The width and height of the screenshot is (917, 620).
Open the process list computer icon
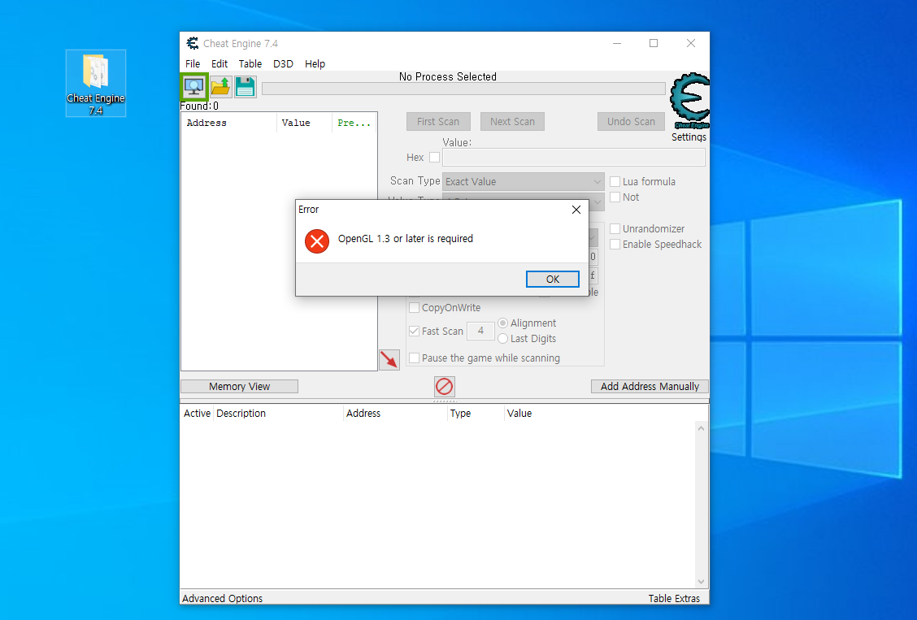click(x=193, y=87)
